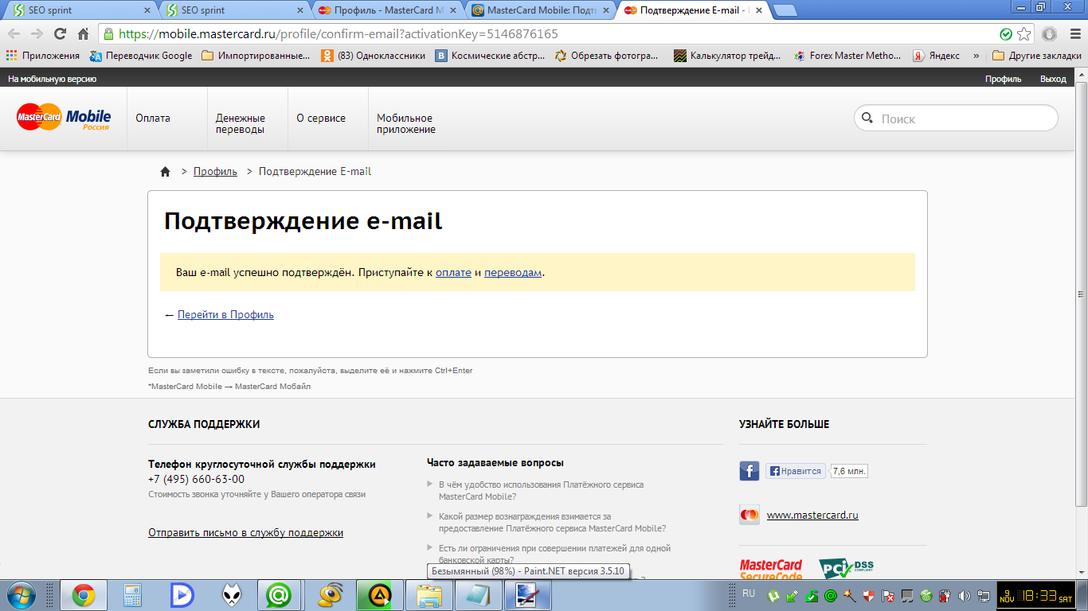This screenshot has height=611, width=1088.
Task: Open the Приложения apps bookmark
Action: tap(43, 56)
